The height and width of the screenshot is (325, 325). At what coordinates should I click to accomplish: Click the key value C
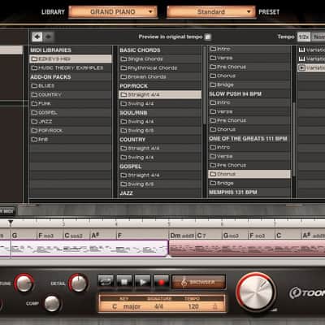point(115,306)
